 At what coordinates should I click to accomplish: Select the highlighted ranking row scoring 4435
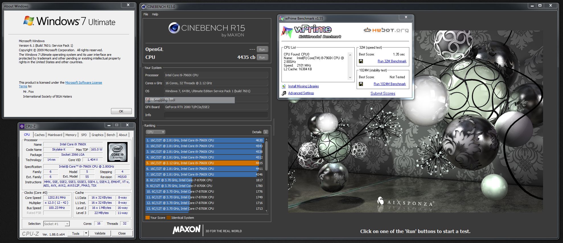205,163
